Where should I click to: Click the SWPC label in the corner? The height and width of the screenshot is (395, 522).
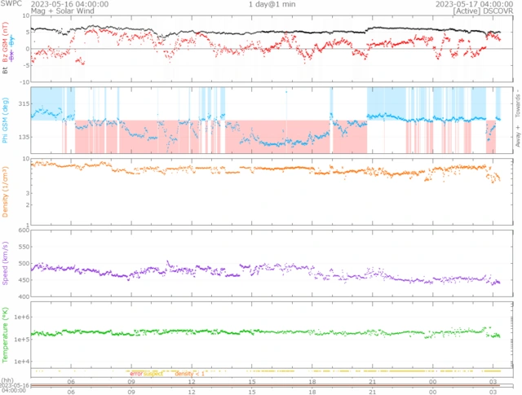pos(11,4)
